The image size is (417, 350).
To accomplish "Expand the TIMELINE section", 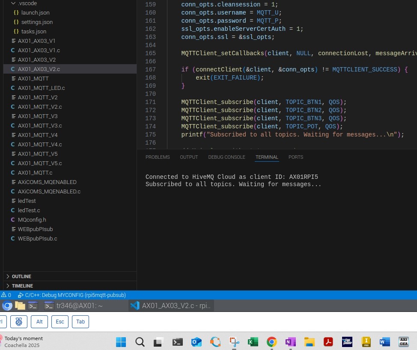I will point(22,286).
